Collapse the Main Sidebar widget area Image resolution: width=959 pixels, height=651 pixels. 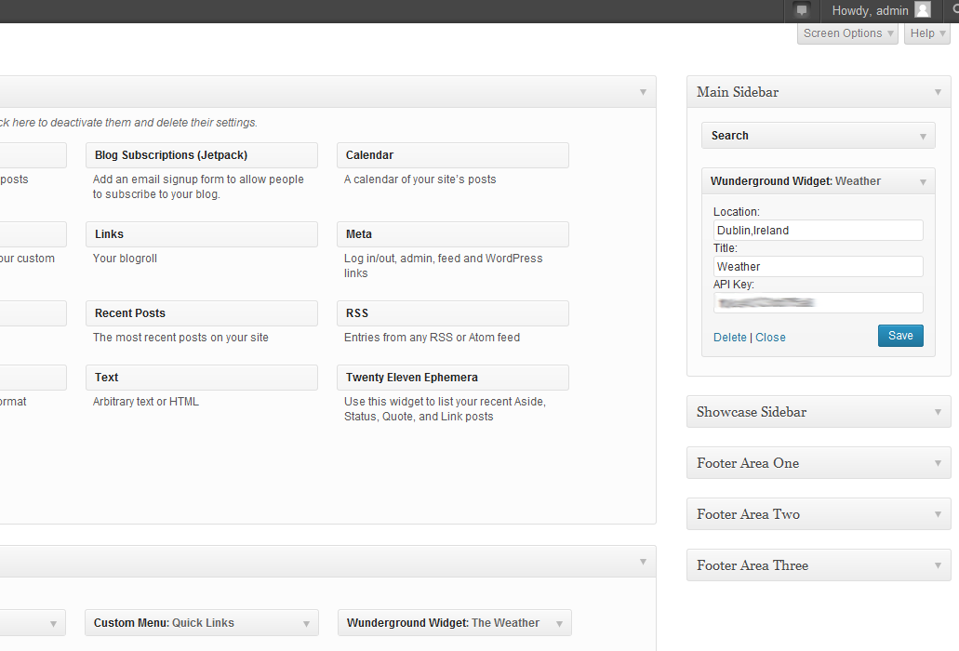938,92
